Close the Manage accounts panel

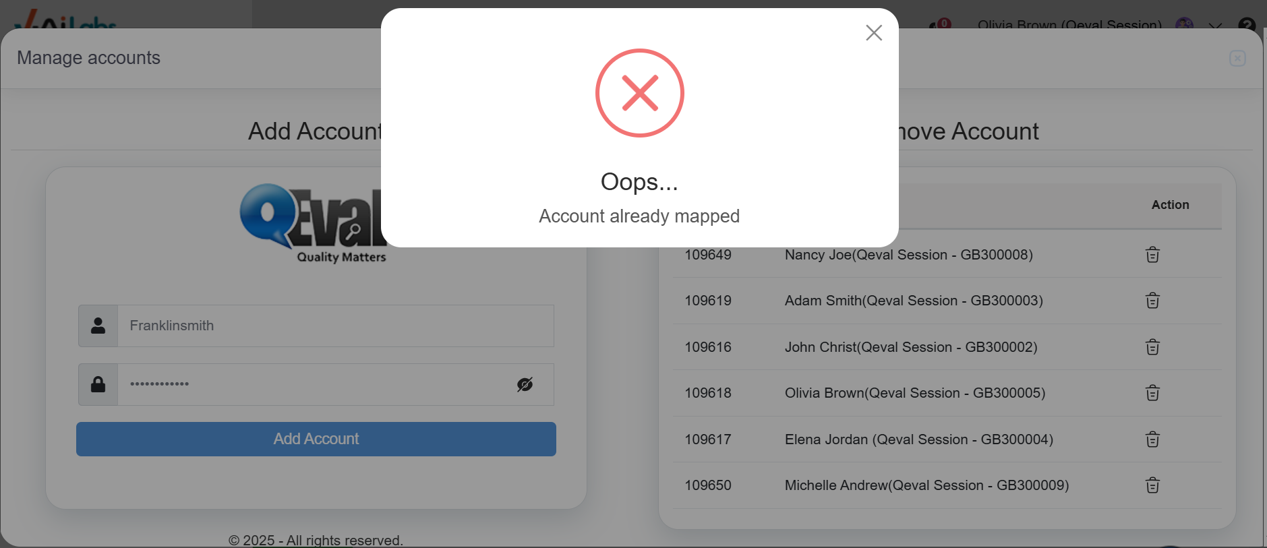(1237, 59)
